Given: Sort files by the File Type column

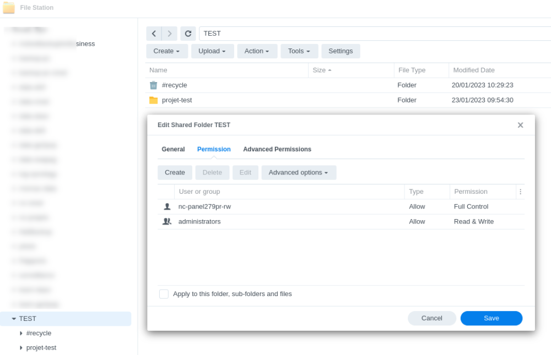Looking at the screenshot, I should (x=422, y=70).
